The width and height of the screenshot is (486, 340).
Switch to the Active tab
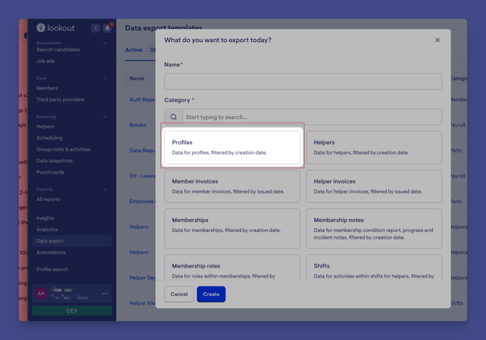click(x=133, y=50)
